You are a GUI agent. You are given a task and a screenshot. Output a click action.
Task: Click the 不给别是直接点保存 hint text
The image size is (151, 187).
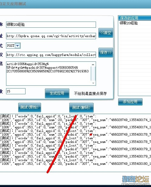coord(90,93)
